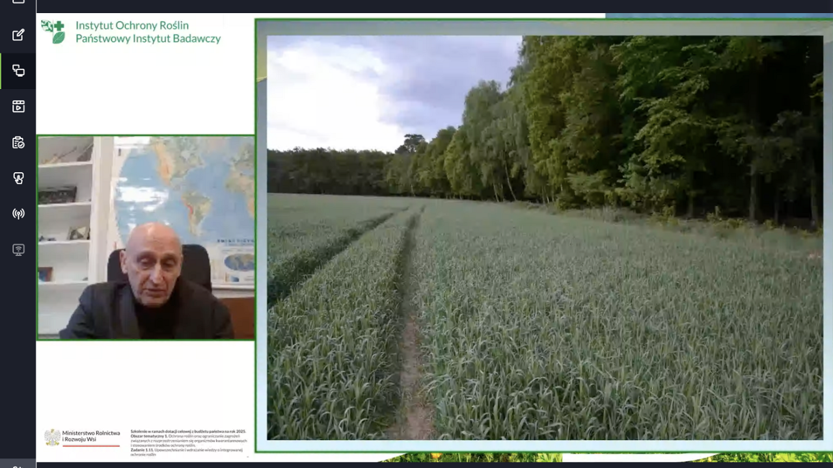Click the partially visible bottom sidebar icon
This screenshot has width=833, height=468.
pyautogui.click(x=18, y=465)
